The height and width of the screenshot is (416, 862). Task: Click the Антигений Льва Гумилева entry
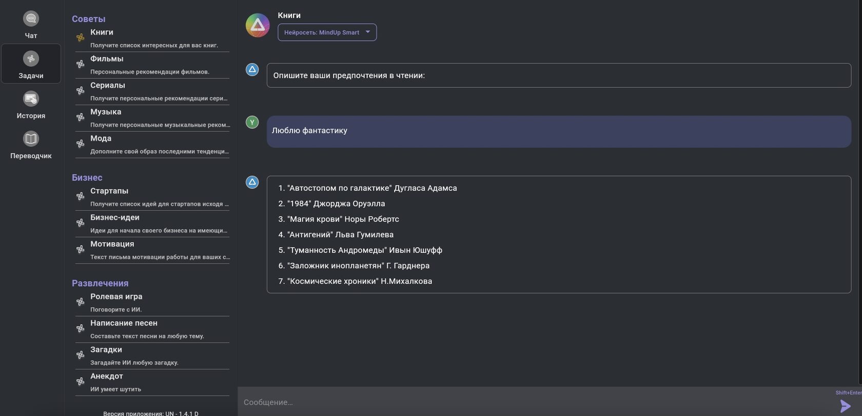(x=336, y=234)
